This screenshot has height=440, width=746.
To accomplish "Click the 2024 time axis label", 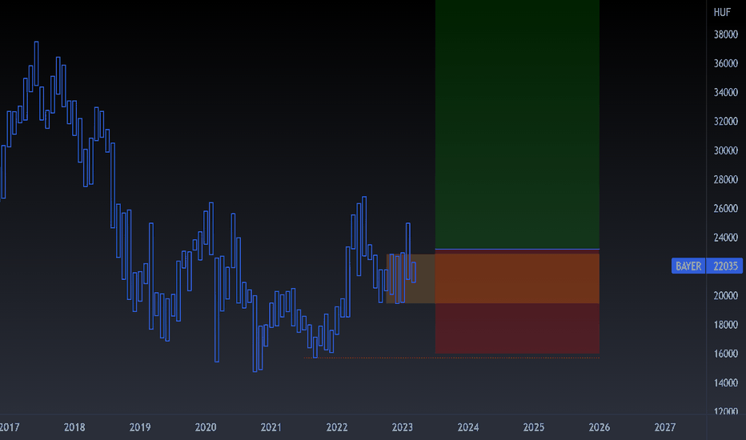I will (468, 427).
